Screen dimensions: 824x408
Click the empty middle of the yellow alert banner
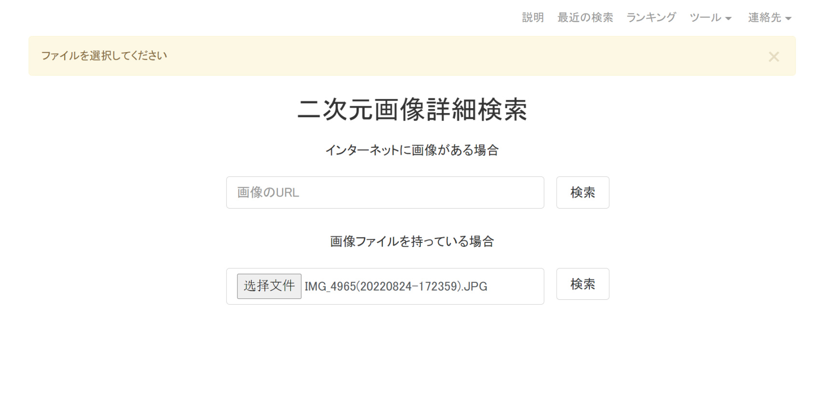point(434,56)
